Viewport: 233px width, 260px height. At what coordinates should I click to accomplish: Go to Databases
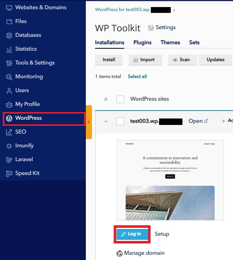(x=28, y=35)
